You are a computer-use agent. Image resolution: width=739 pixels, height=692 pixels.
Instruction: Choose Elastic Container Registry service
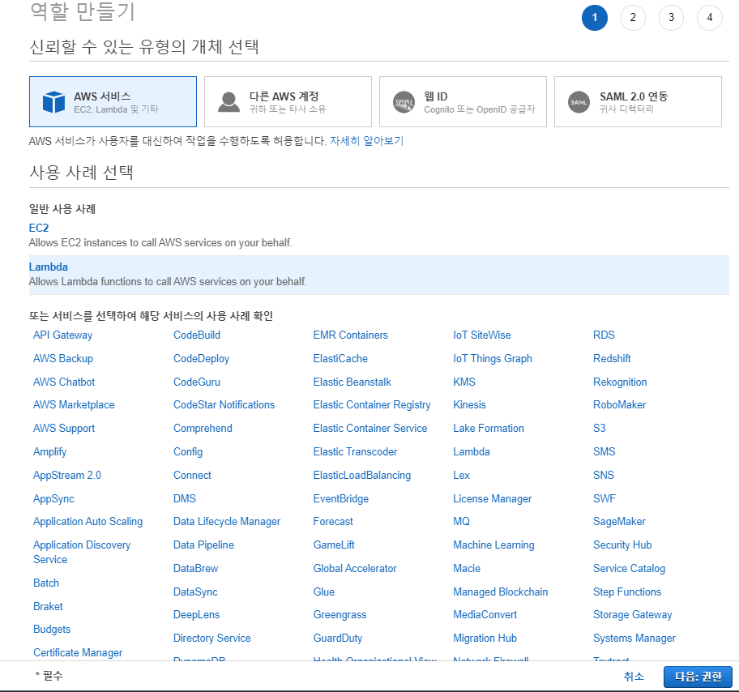click(372, 405)
